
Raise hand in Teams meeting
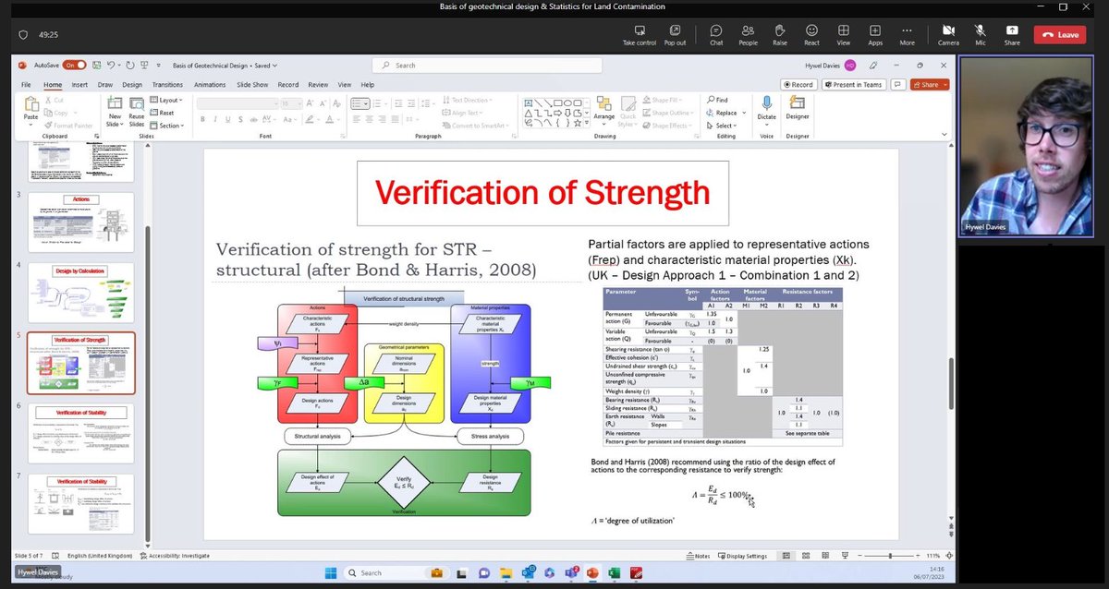pyautogui.click(x=780, y=34)
